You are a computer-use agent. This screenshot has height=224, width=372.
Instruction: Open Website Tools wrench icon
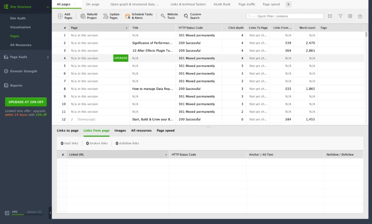click(x=163, y=16)
